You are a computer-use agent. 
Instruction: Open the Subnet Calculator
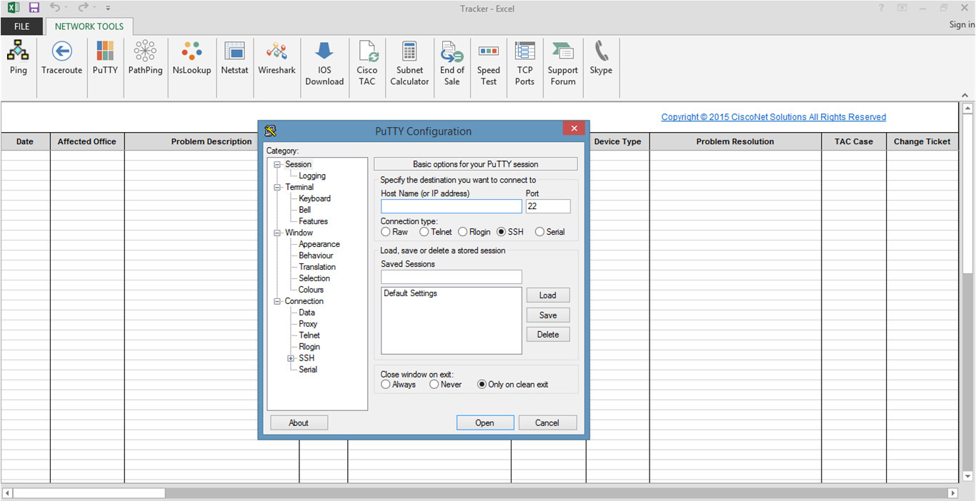[409, 64]
